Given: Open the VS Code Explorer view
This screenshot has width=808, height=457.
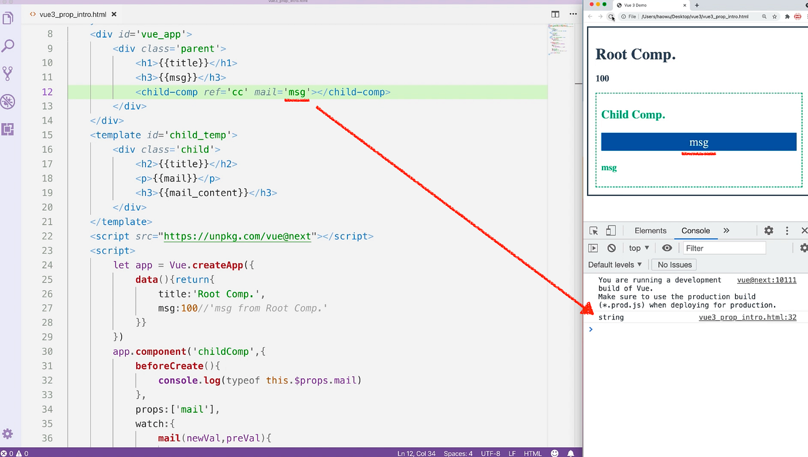Looking at the screenshot, I should 8,18.
